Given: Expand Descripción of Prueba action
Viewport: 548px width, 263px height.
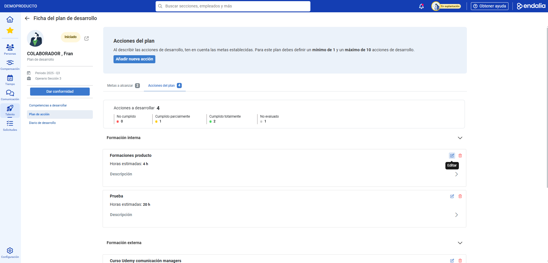Looking at the screenshot, I should tap(457, 215).
